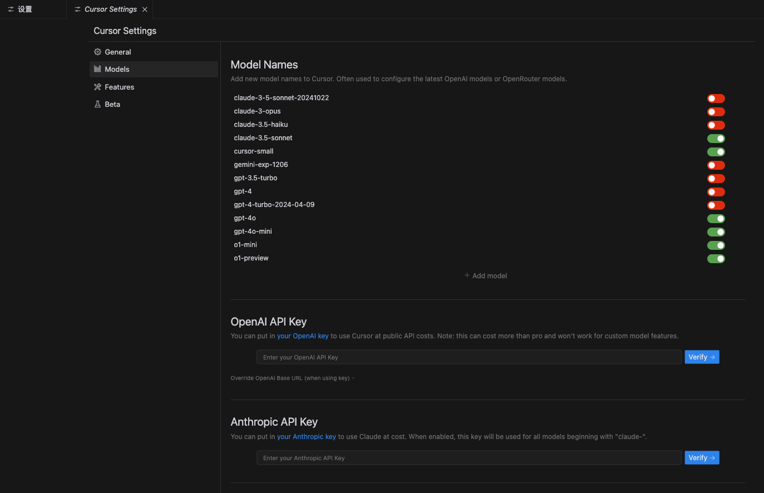Switch to the 设置 tab

(x=33, y=9)
